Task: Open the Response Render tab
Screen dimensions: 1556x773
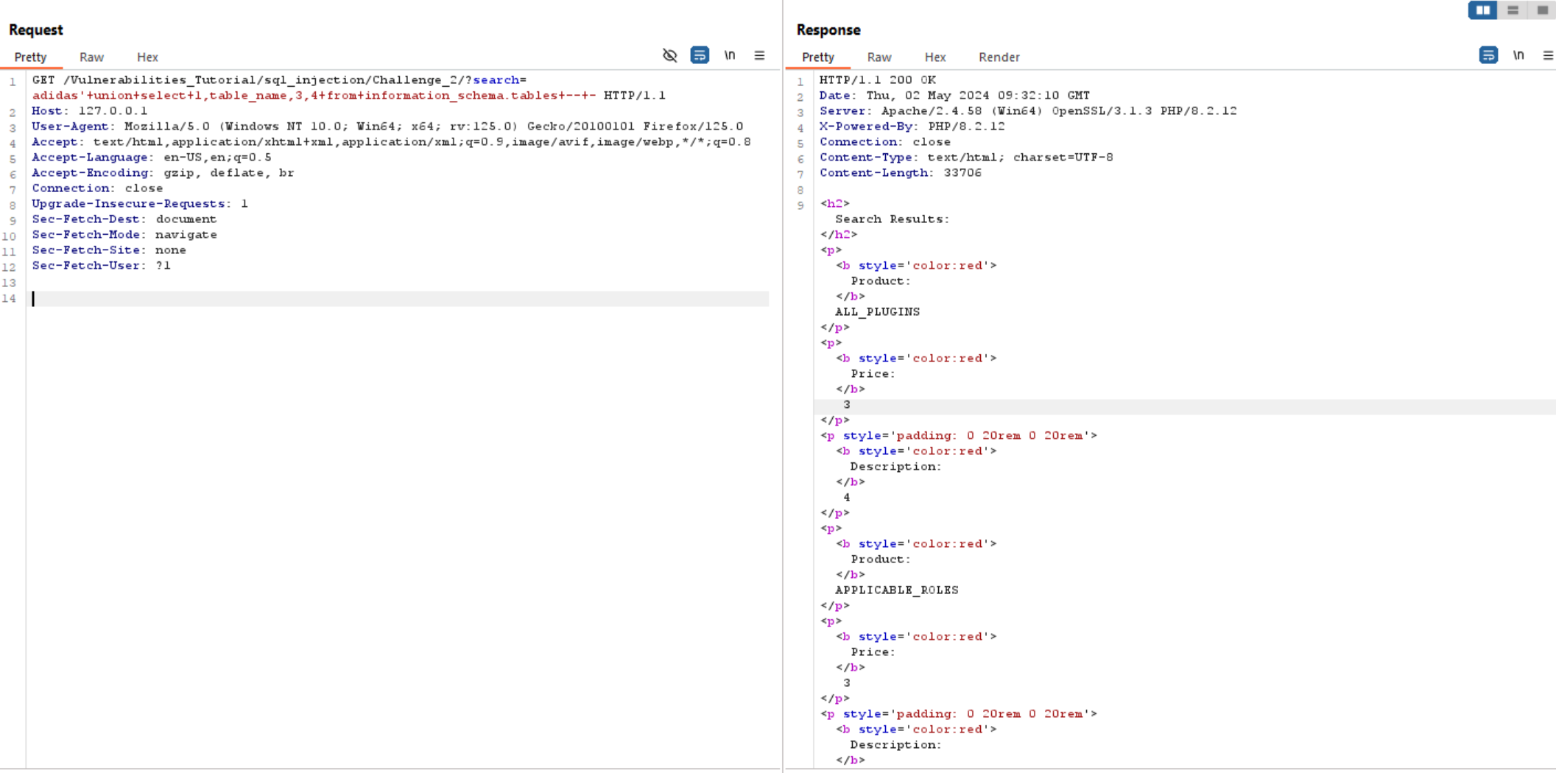Action: pyautogui.click(x=999, y=57)
